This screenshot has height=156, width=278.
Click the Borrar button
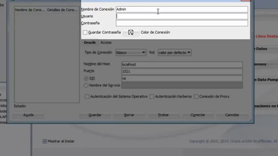[x=129, y=115]
